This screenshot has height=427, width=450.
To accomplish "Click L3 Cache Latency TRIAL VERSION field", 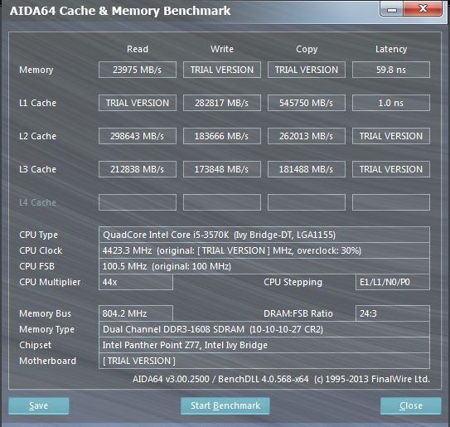I will click(391, 169).
